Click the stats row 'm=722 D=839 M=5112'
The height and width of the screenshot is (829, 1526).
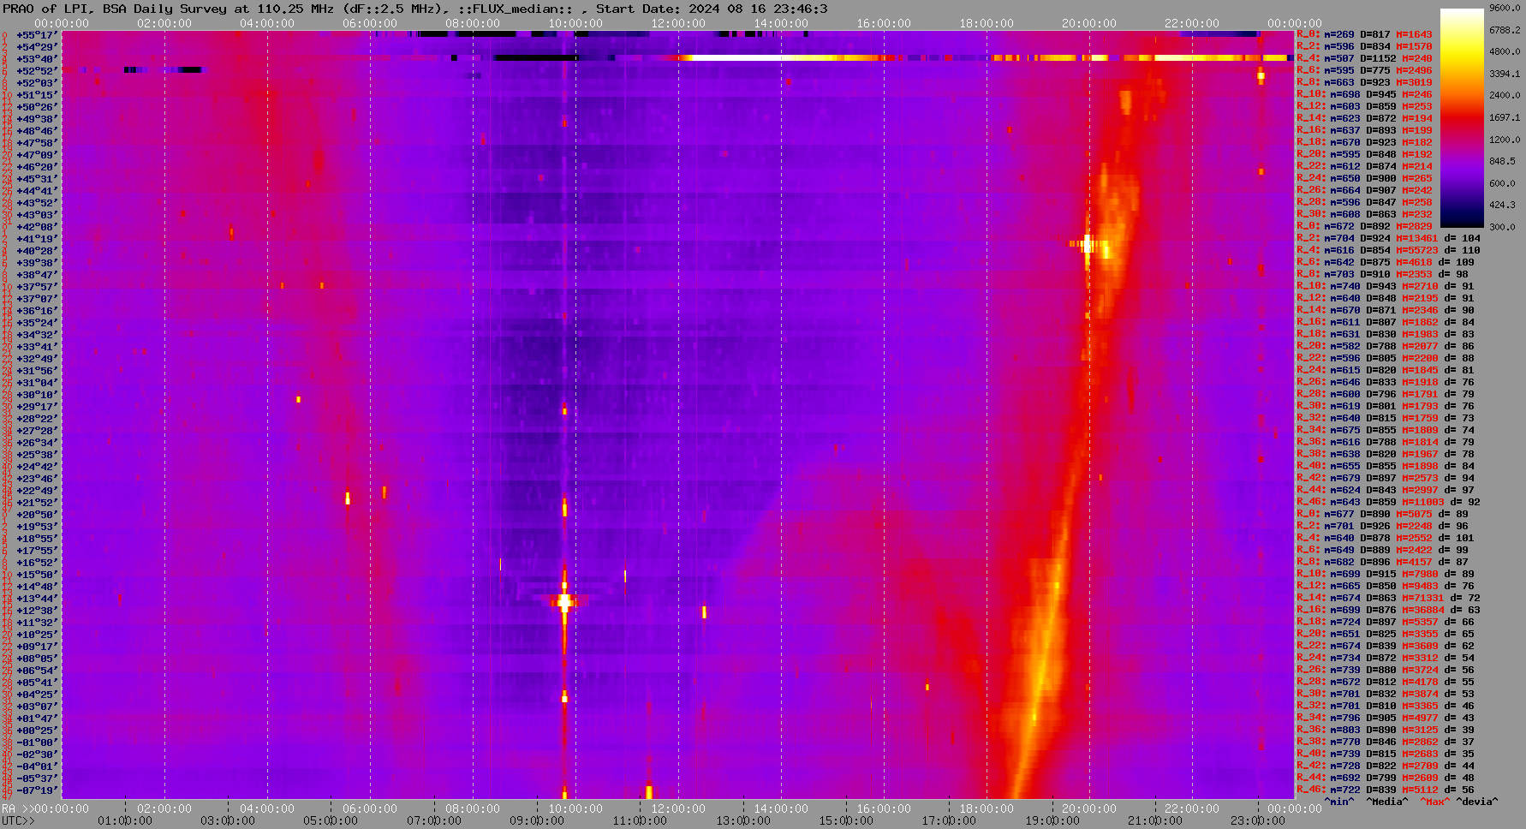tap(1386, 790)
